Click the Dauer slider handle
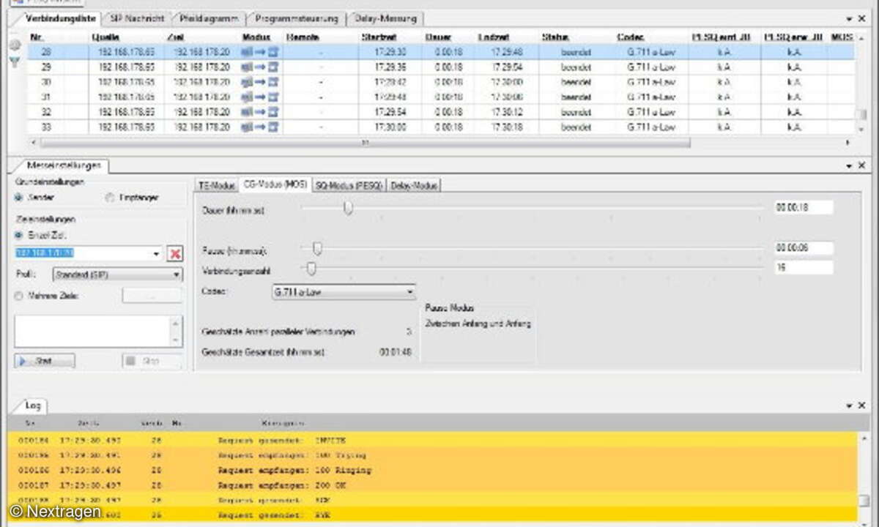Viewport: 879px width, 527px height. click(x=349, y=209)
